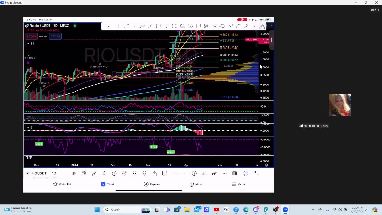This screenshot has width=382, height=215.
Task: Open the three-dots more options
Action: [x=224, y=173]
